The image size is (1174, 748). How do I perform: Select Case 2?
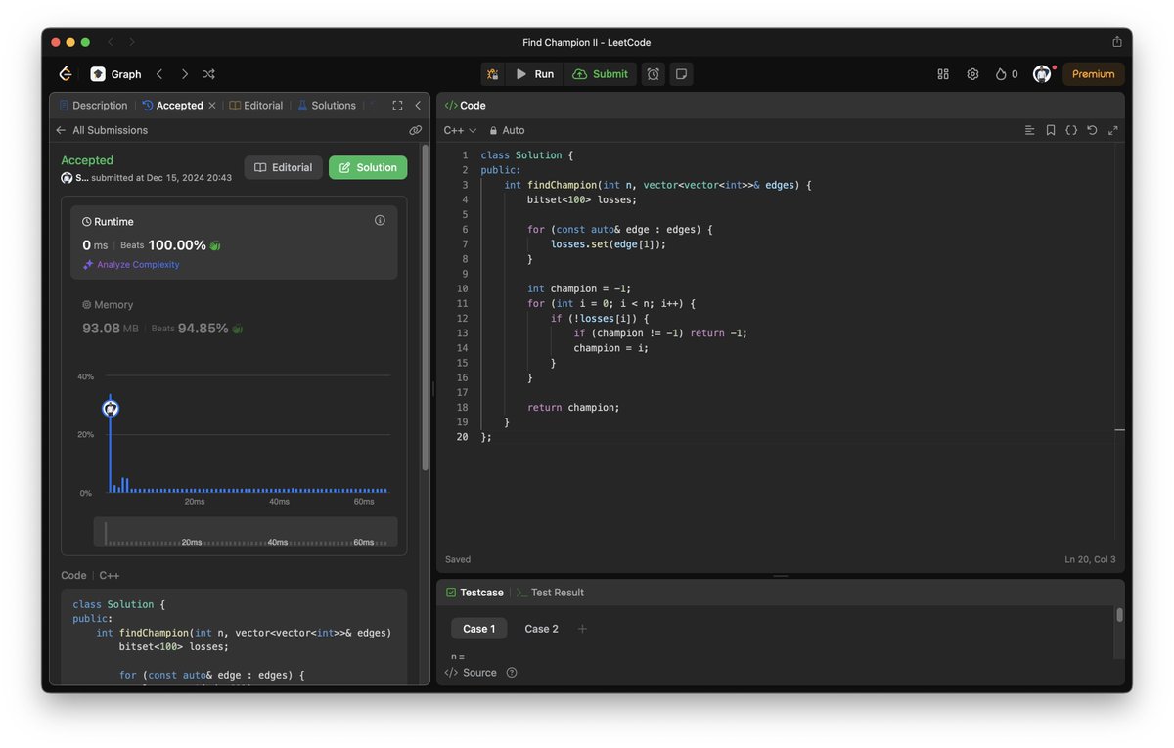pyautogui.click(x=541, y=629)
